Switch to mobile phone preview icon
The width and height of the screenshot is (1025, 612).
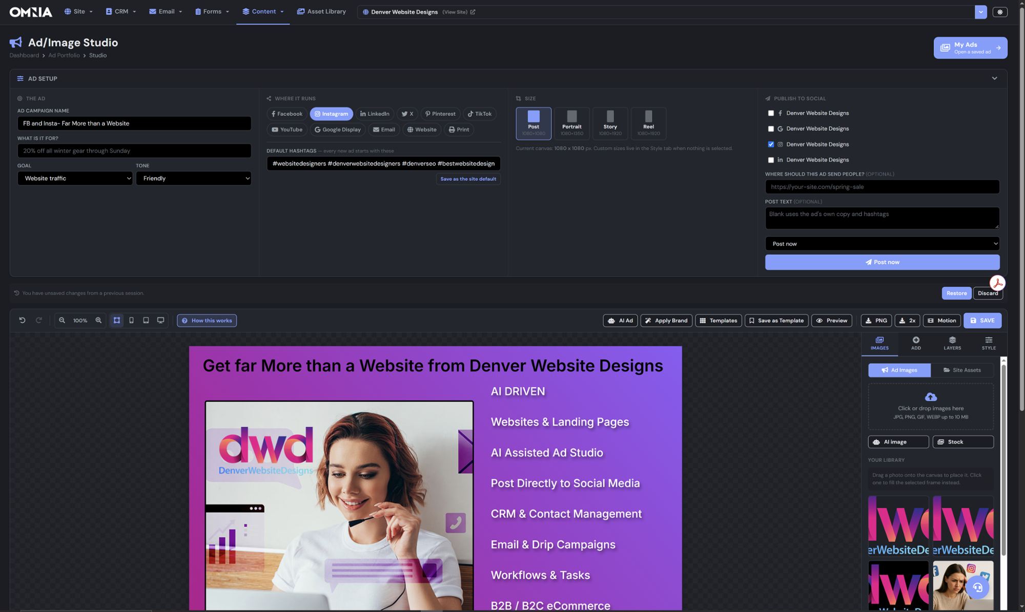point(131,320)
